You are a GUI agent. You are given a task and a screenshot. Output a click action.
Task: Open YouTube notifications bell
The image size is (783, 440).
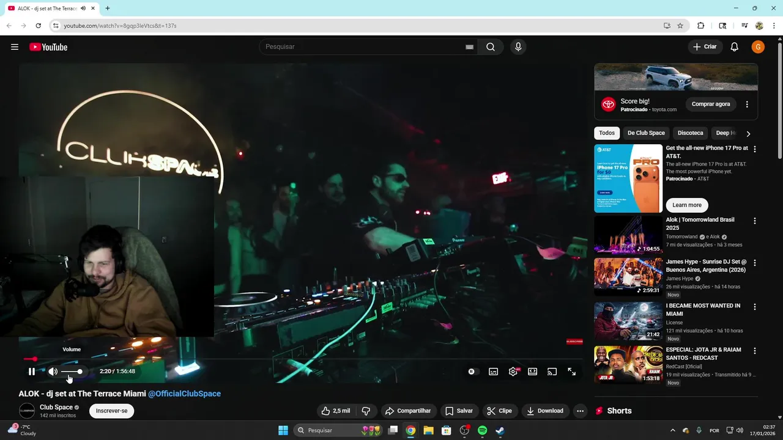pyautogui.click(x=735, y=47)
